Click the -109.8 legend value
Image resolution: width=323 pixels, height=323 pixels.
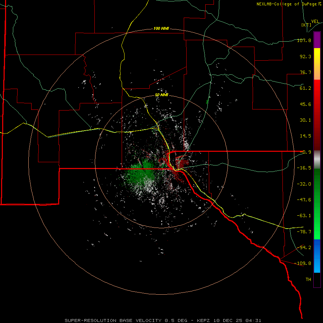pyautogui.click(x=303, y=263)
